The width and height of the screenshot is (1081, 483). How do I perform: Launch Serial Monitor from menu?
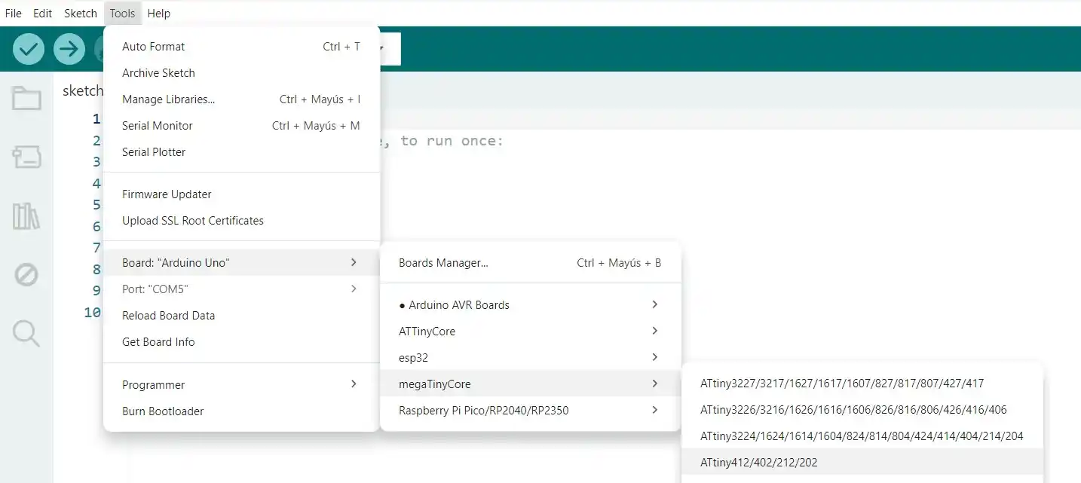[241, 126]
